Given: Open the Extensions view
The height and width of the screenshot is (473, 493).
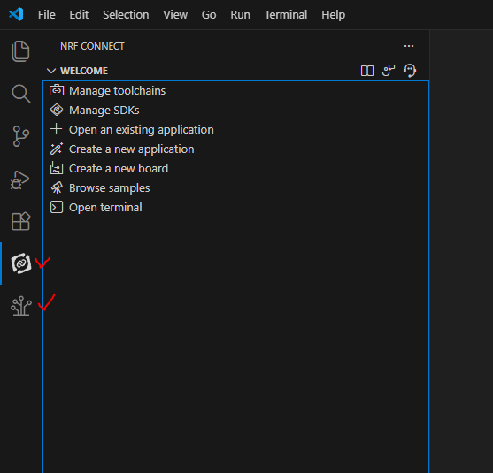Looking at the screenshot, I should point(20,221).
